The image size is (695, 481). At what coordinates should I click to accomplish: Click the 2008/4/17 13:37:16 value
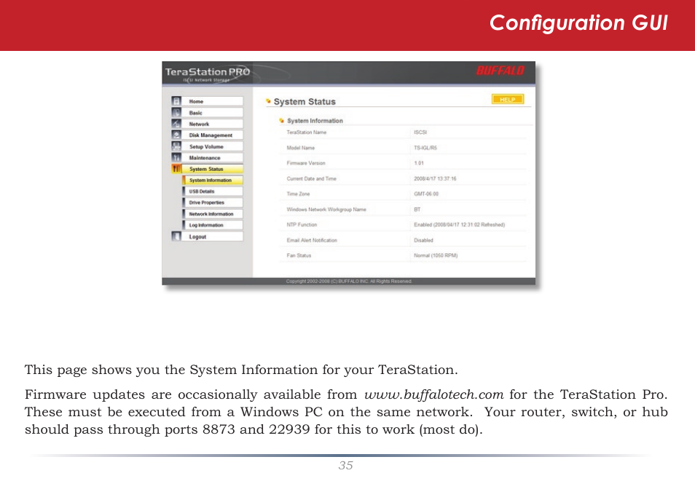pyautogui.click(x=435, y=178)
